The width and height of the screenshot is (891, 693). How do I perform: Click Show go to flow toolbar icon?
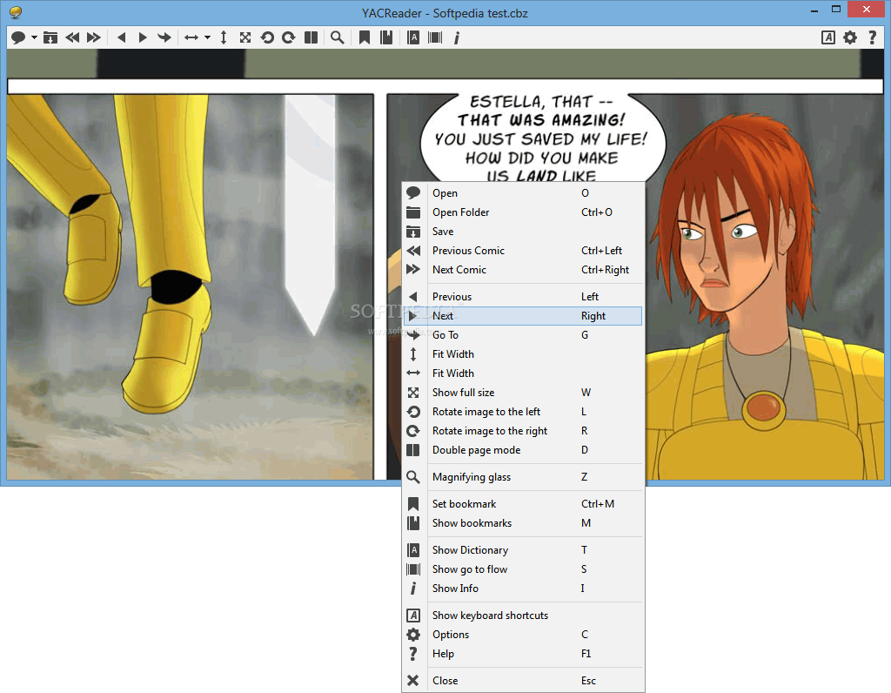[435, 37]
